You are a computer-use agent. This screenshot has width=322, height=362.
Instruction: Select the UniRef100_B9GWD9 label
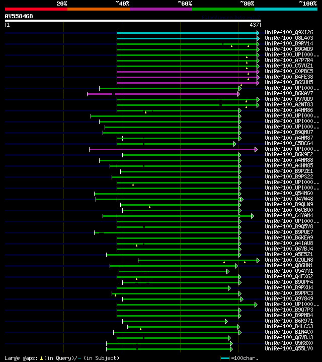tap(289, 49)
